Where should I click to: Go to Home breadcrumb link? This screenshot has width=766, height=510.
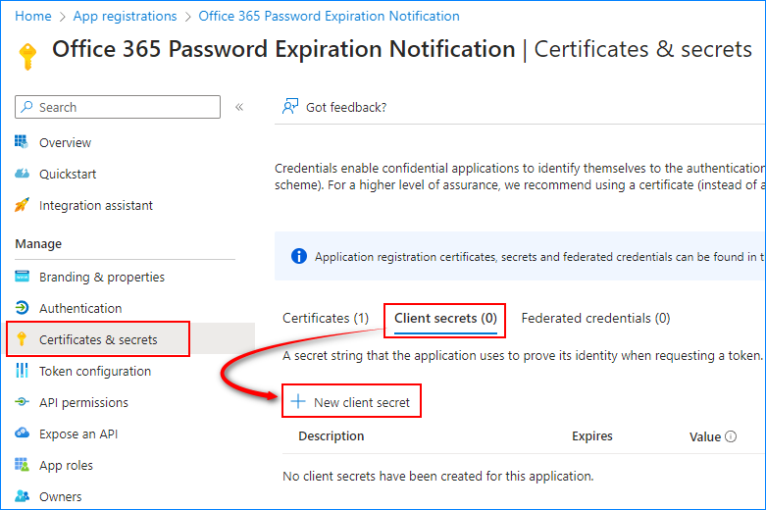32,16
